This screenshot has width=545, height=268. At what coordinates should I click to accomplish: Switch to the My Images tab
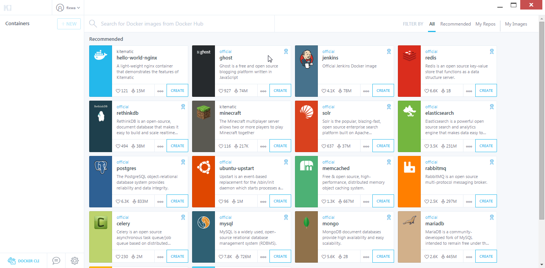[x=516, y=24]
